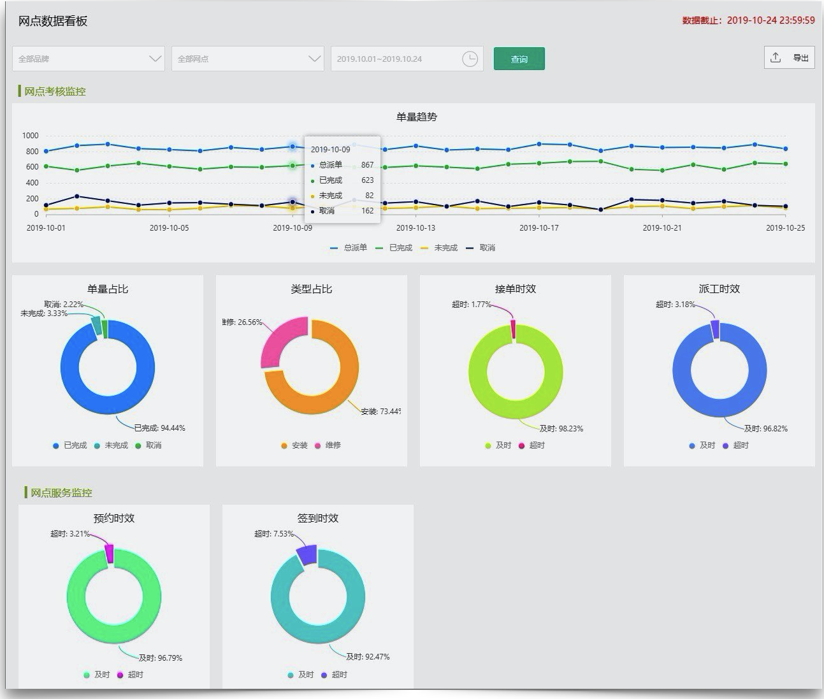Toggle 已完成 series in line chart legend

(x=394, y=248)
